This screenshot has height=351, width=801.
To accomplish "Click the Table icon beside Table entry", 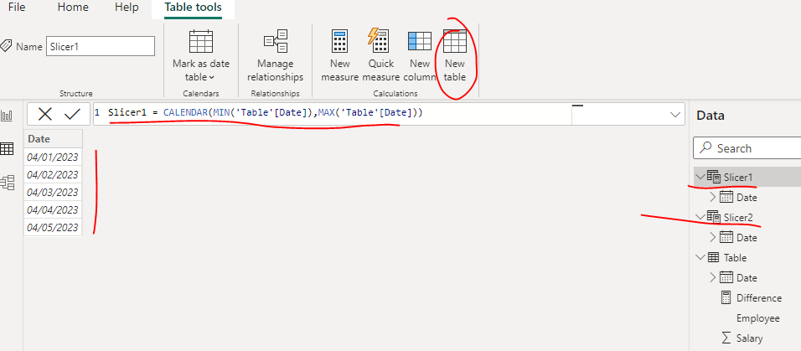I will click(713, 257).
